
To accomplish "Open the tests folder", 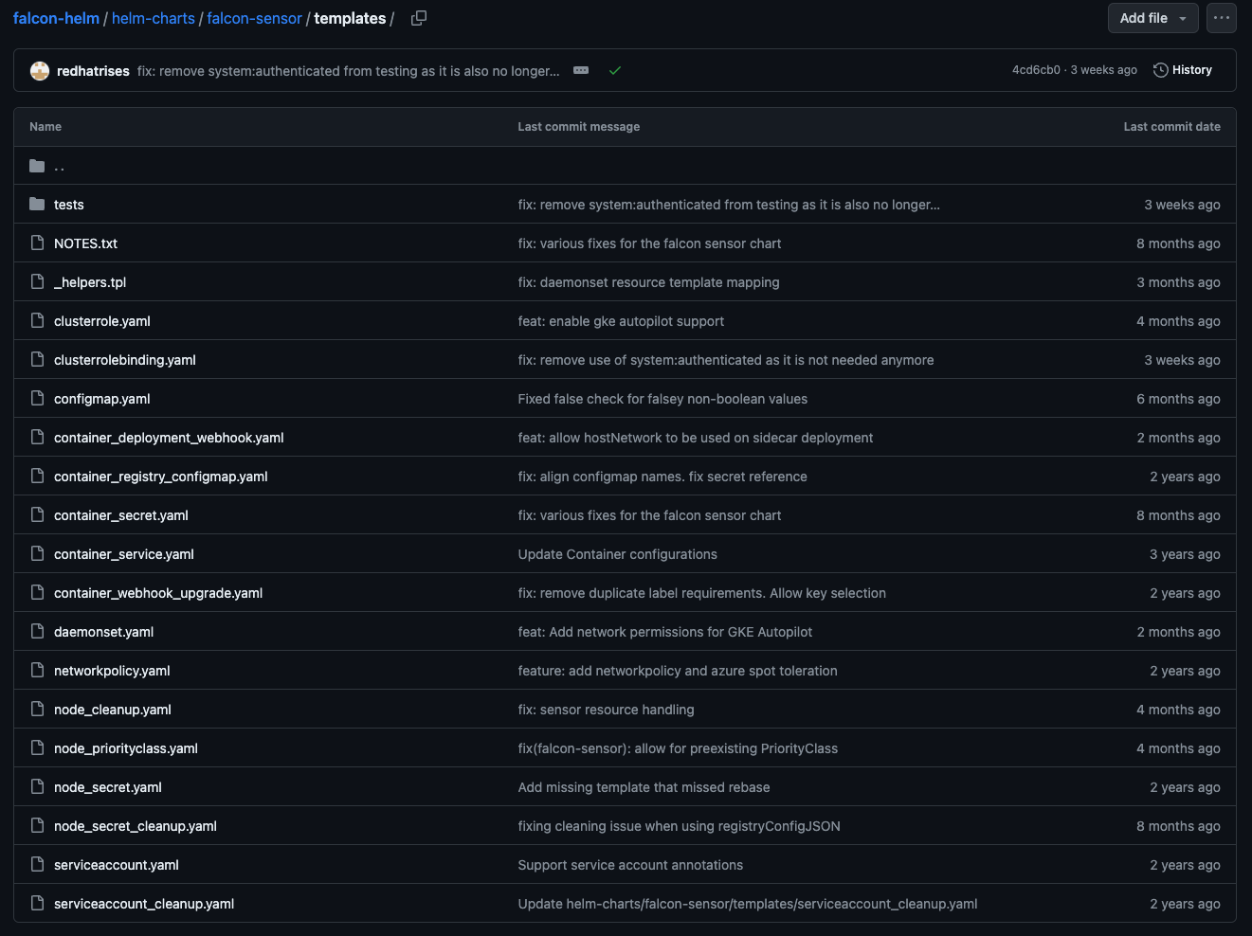I will point(69,205).
